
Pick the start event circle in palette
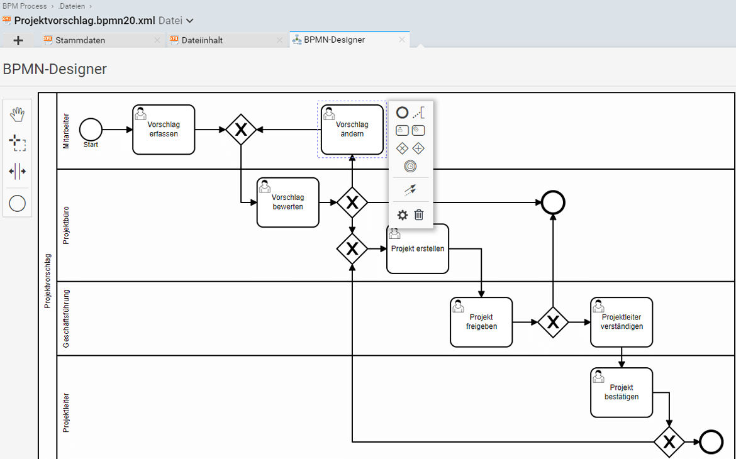point(18,203)
